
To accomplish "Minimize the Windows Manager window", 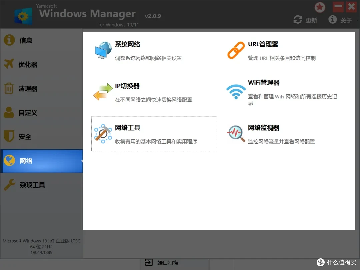I will click(x=338, y=7).
